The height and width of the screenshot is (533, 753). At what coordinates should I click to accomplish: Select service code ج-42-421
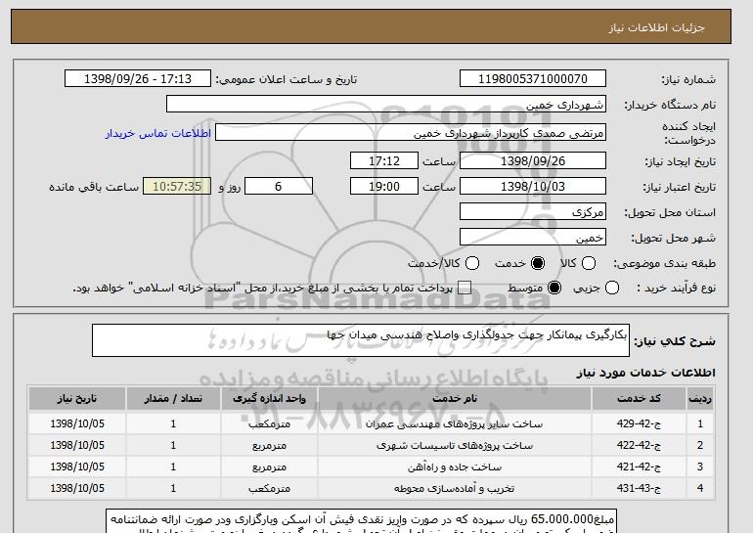coord(639,466)
